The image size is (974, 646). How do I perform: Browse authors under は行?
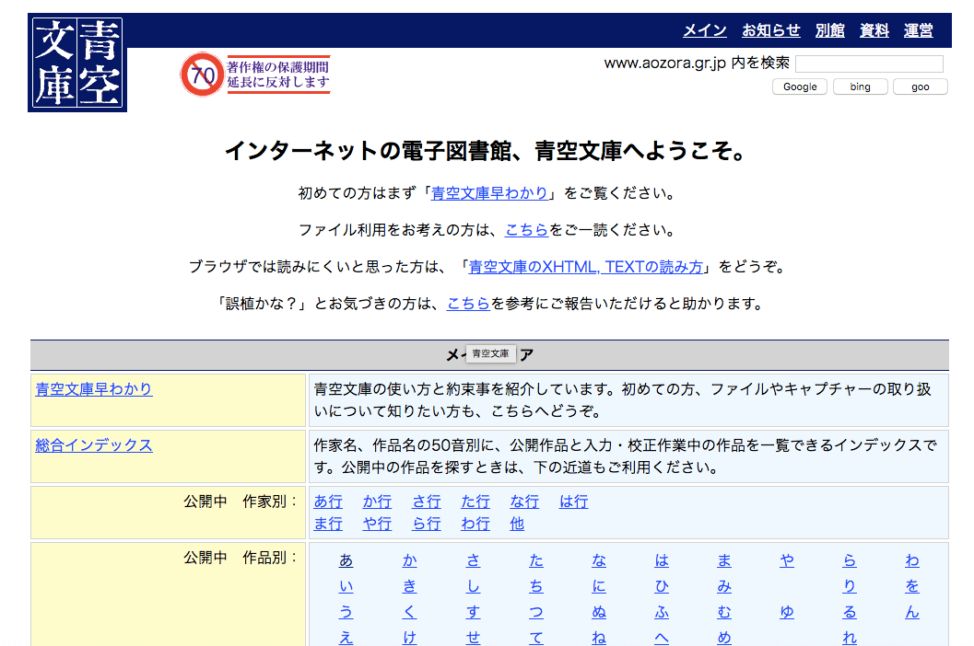(x=574, y=502)
